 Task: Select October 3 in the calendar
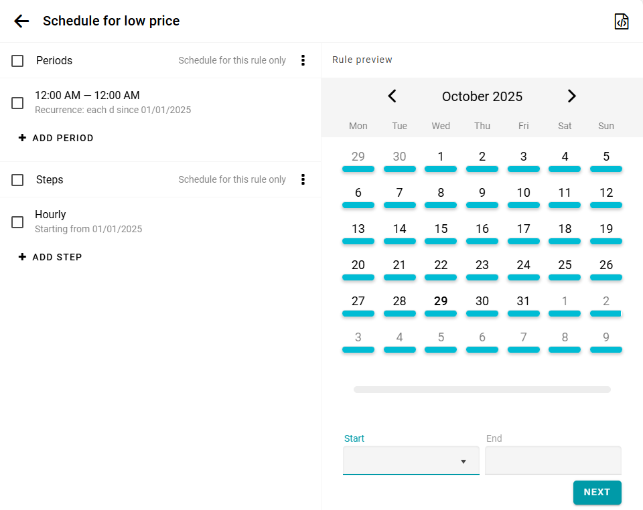click(x=524, y=157)
